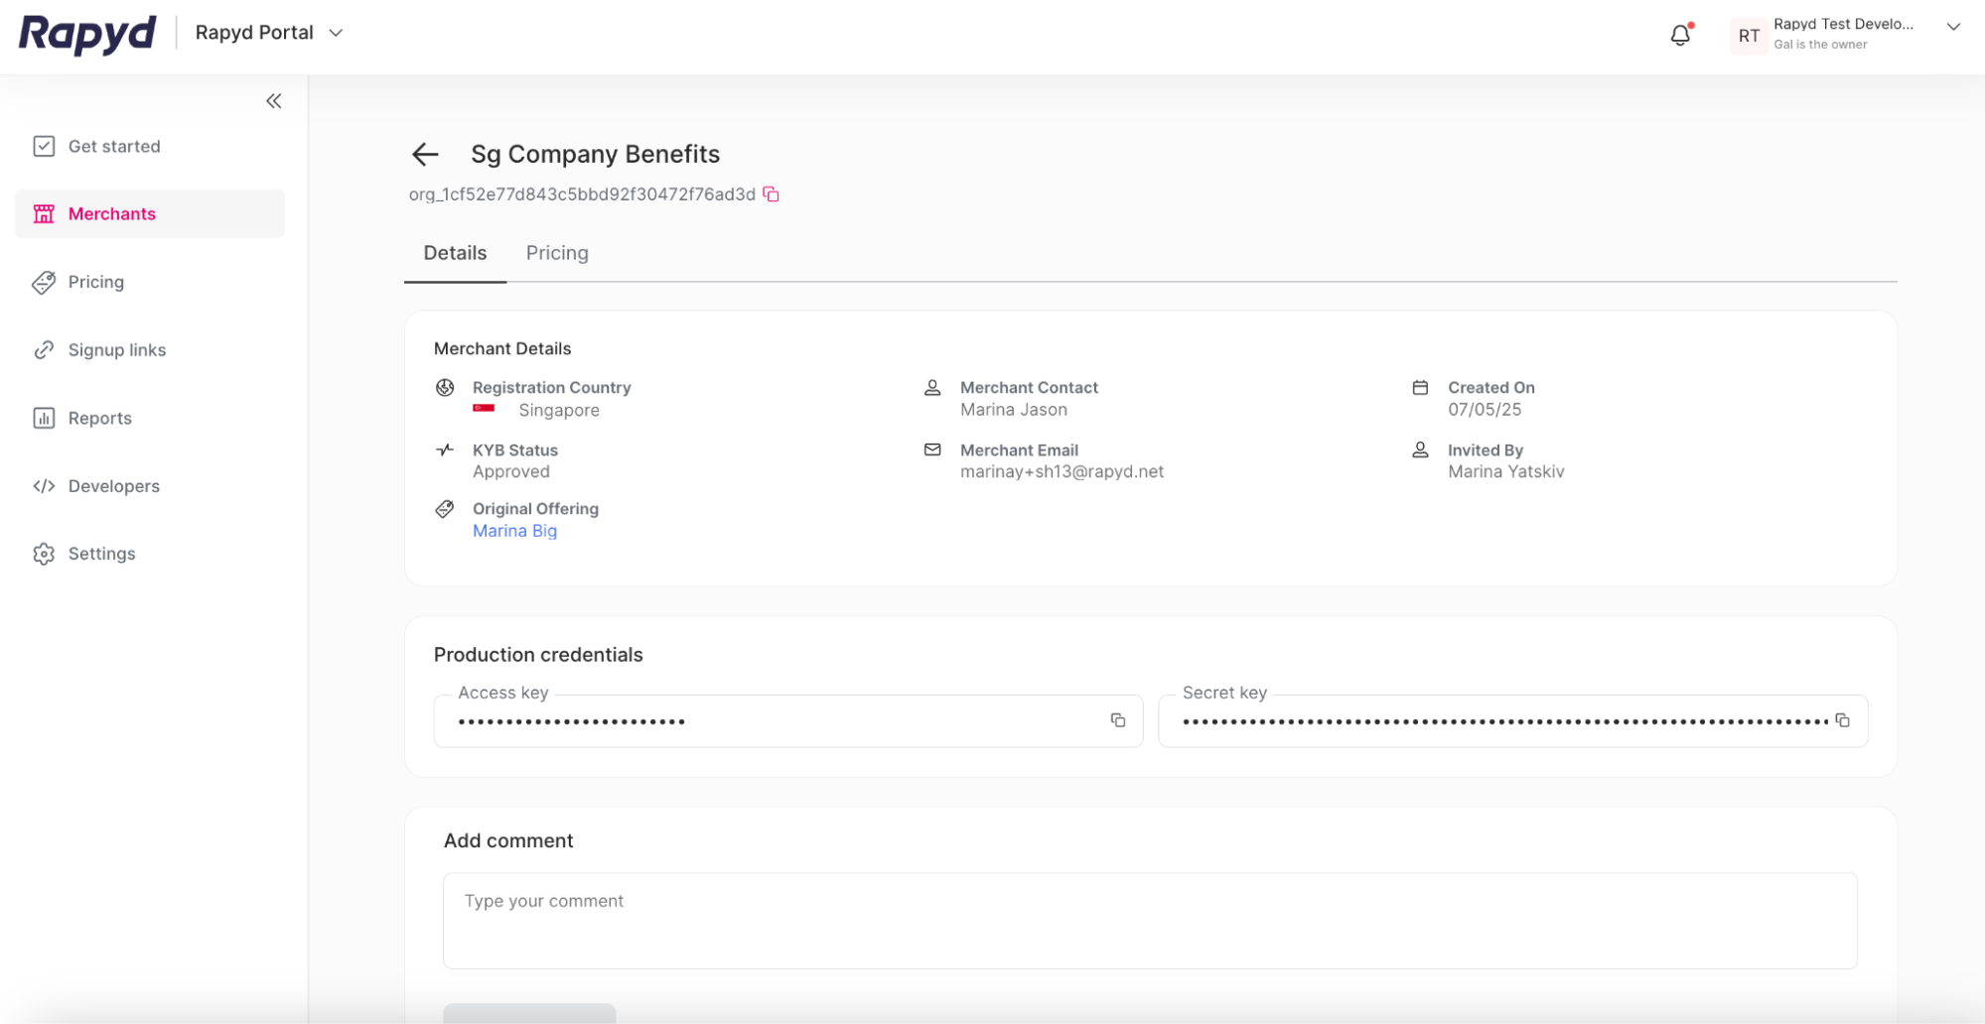Click the RT account avatar
Viewport: 1985px width, 1024px height.
pyautogui.click(x=1749, y=36)
